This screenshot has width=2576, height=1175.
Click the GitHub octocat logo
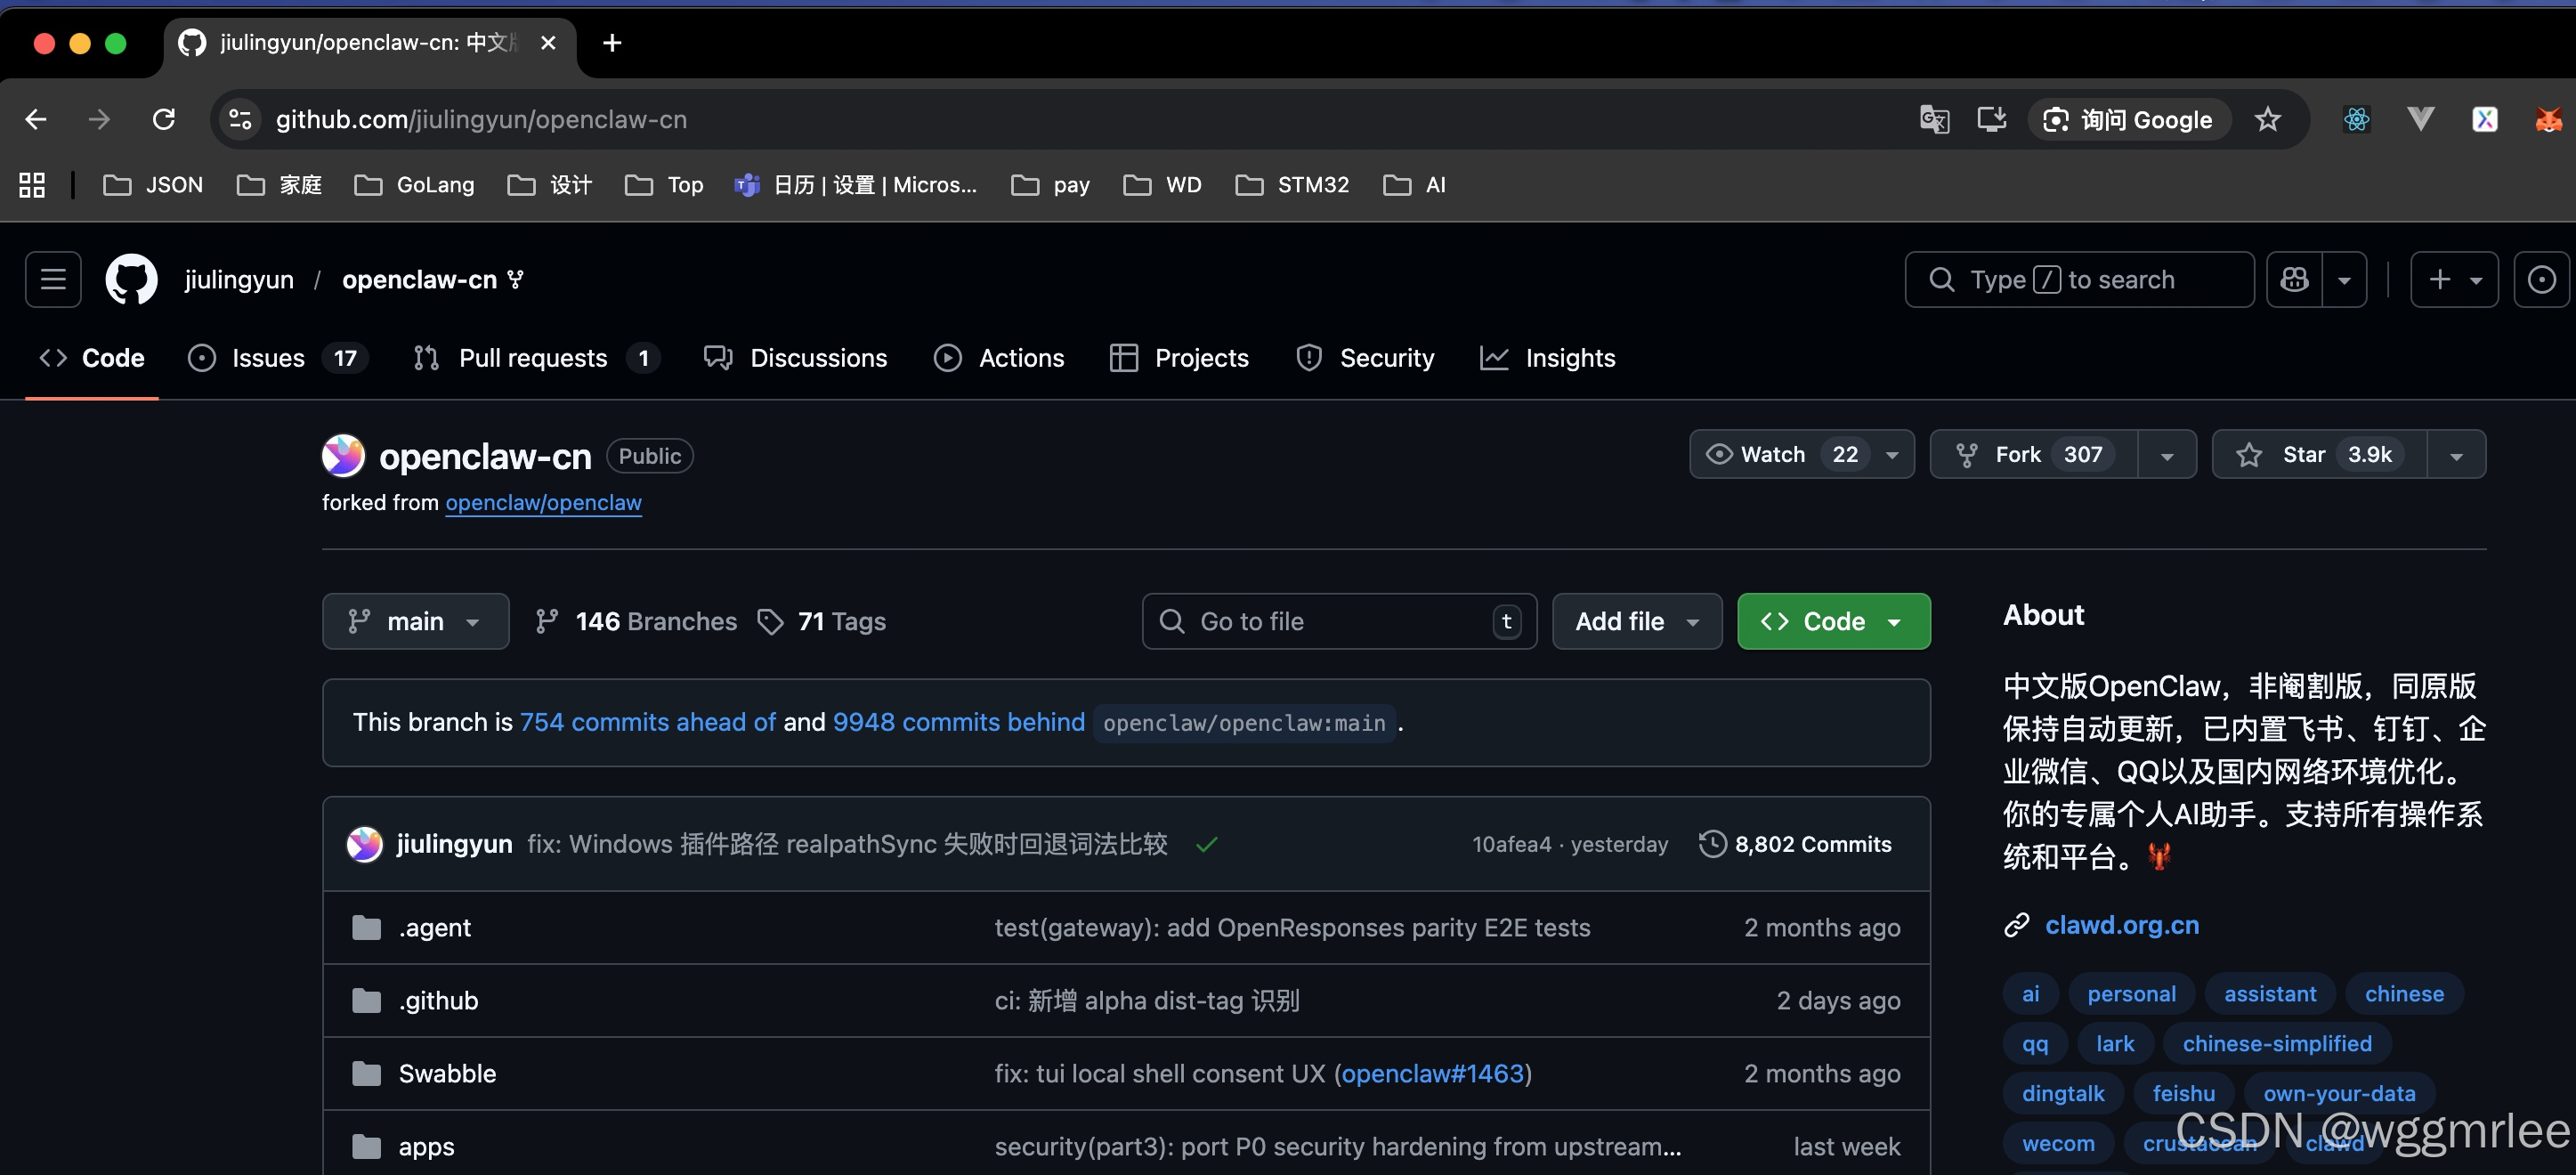(x=132, y=279)
